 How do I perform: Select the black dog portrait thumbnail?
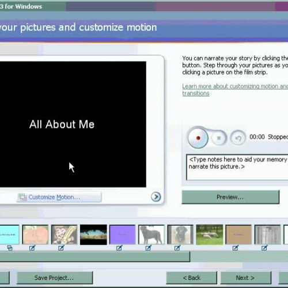pos(180,234)
